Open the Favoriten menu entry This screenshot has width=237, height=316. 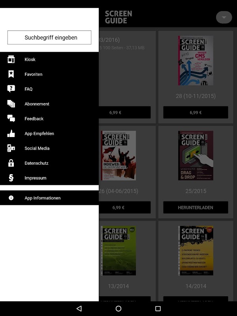click(x=49, y=74)
